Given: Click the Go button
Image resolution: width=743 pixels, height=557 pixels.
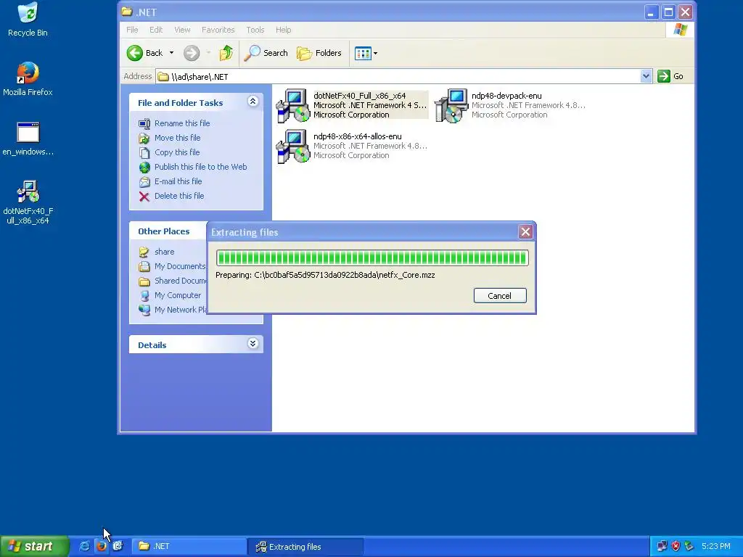Looking at the screenshot, I should [x=670, y=76].
